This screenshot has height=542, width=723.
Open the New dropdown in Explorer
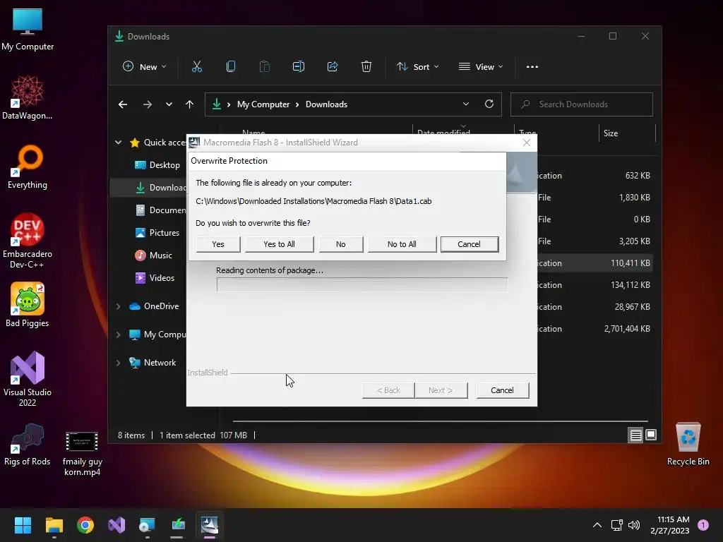[144, 67]
